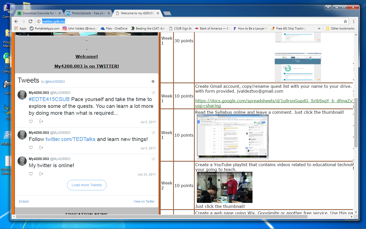
Task: Expand hidden bookmarks chevron
Action: tap(319, 28)
